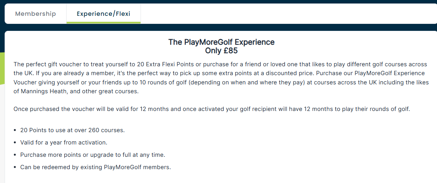Click the redeemed by existing members bullet
This screenshot has width=437, height=183.
[95, 167]
